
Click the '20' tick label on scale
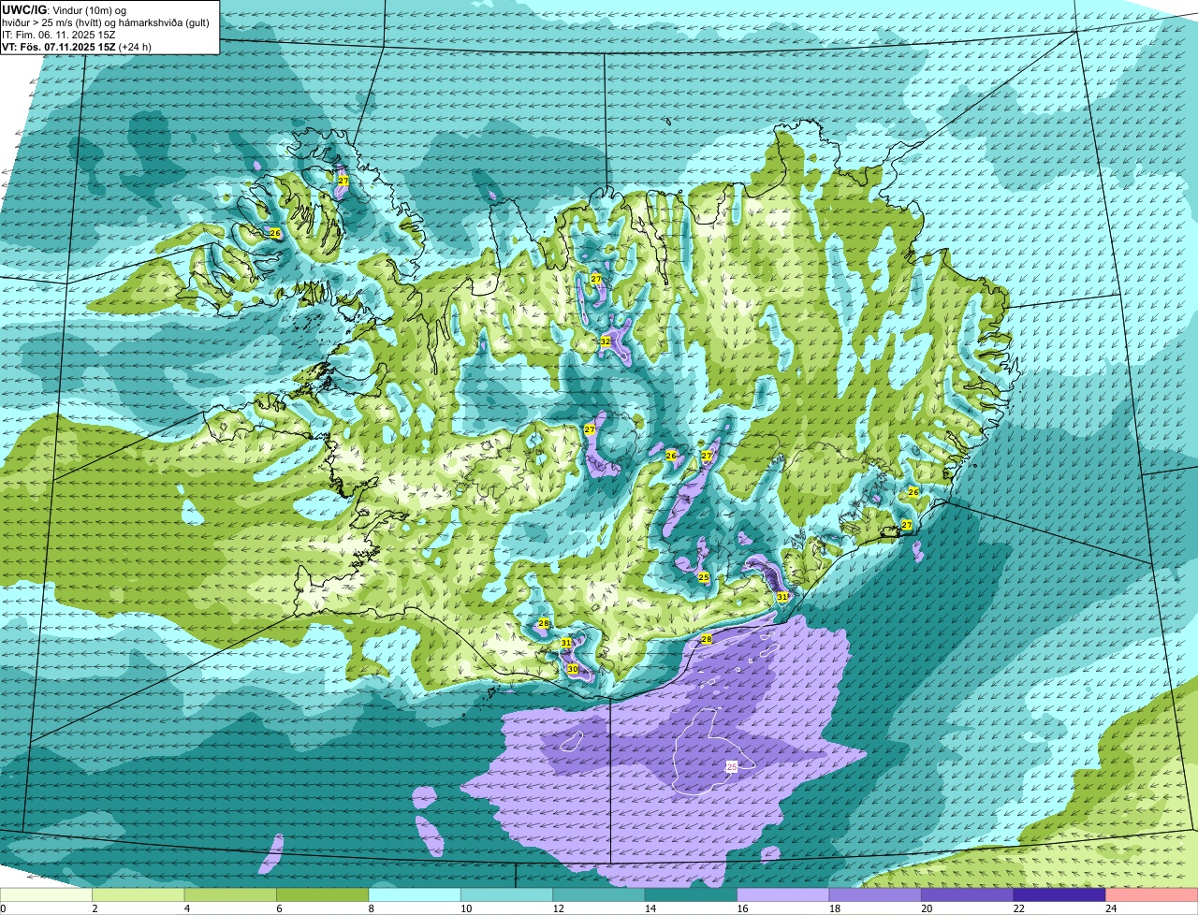[x=926, y=908]
